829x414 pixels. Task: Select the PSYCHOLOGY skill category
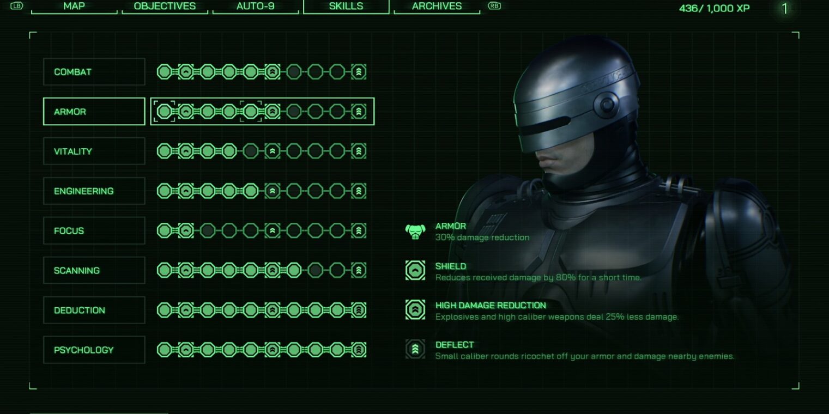pos(94,350)
